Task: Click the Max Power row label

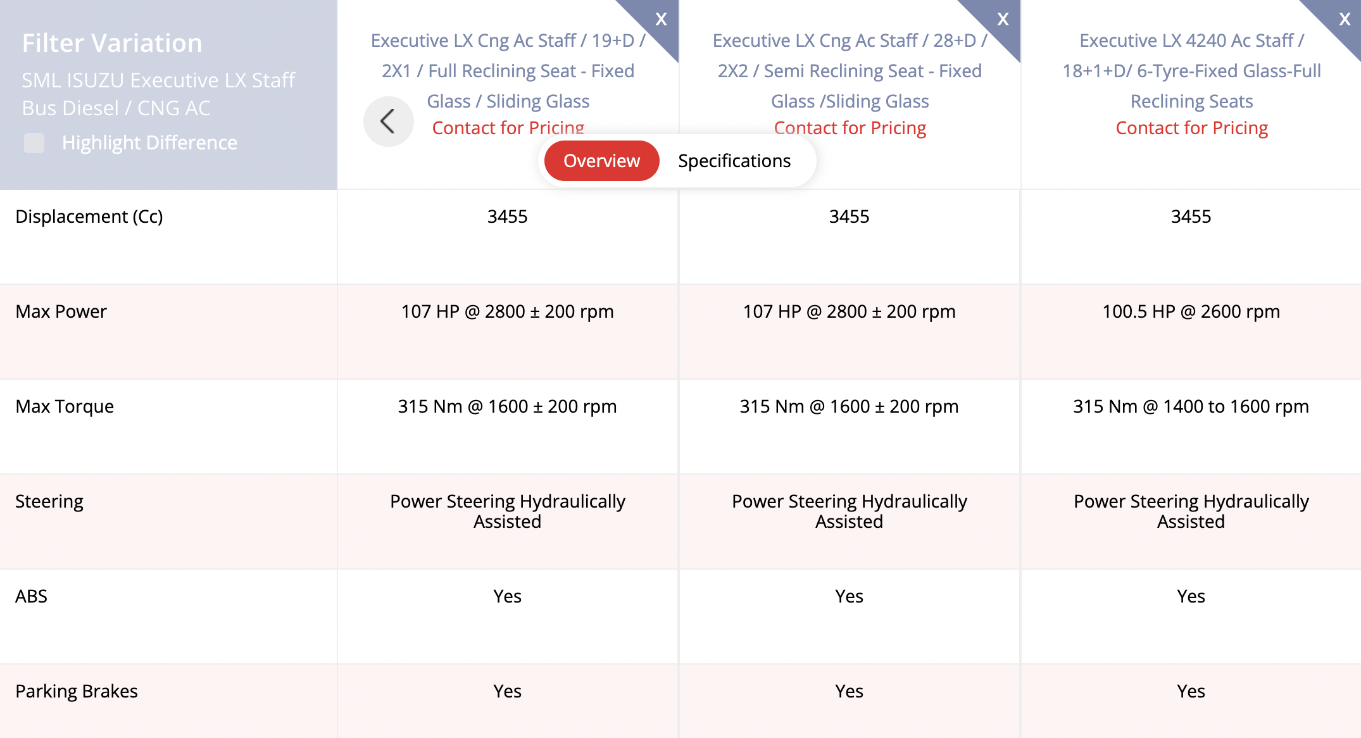Action: [x=61, y=311]
